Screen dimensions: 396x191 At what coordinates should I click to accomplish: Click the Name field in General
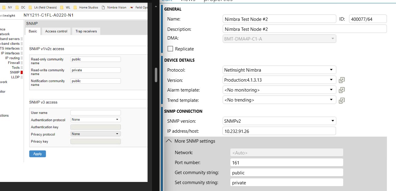tap(279, 19)
